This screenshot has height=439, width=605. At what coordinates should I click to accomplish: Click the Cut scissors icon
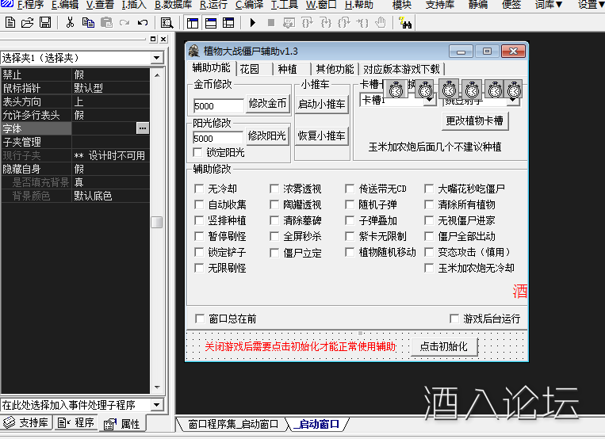(70, 22)
